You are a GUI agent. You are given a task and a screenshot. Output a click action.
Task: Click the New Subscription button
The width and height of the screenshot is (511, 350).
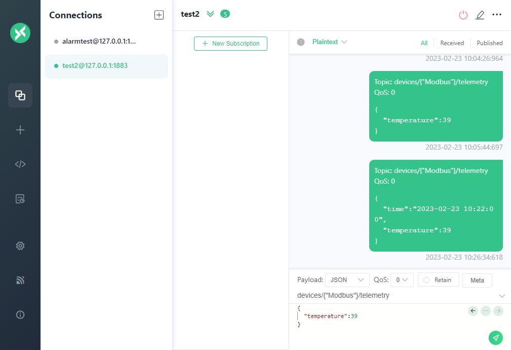pos(230,44)
